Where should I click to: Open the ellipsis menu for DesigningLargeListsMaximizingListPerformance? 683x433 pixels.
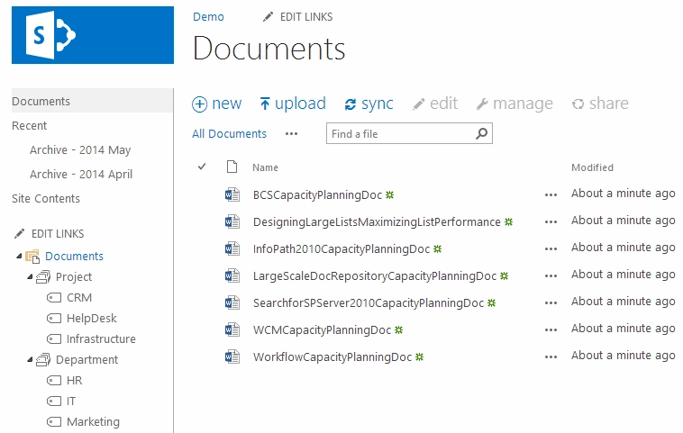pos(551,222)
